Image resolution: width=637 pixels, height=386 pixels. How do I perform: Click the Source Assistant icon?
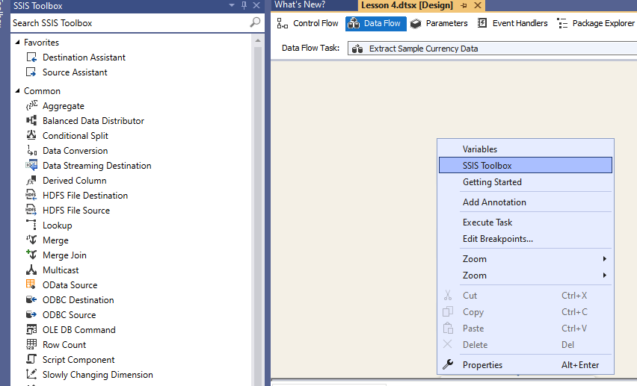coord(31,72)
